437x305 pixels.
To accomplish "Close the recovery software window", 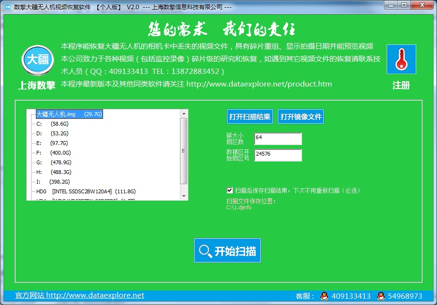I will click(422, 5).
